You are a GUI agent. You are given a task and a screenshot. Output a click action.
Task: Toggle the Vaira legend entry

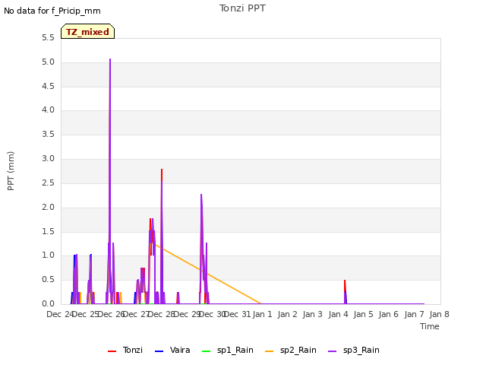tap(172, 350)
